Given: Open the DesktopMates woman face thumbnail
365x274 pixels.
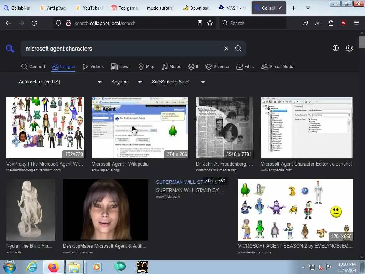Looking at the screenshot, I should [x=106, y=210].
